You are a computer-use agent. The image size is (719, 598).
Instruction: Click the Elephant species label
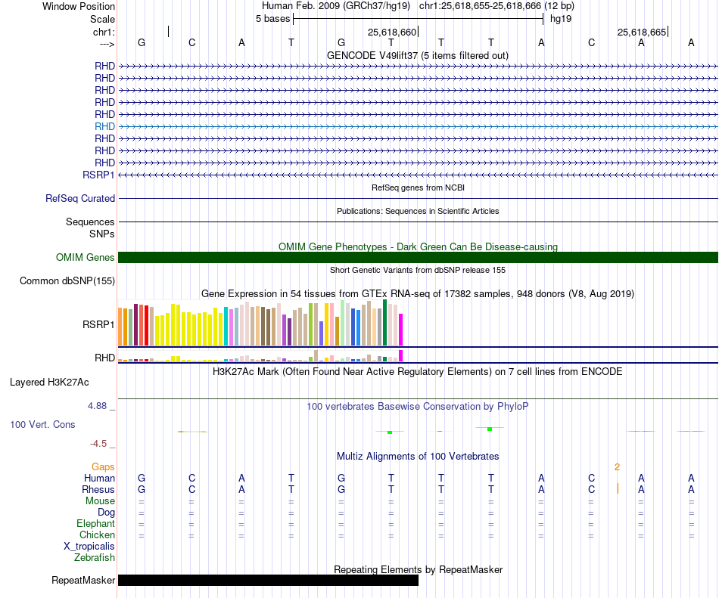[96, 523]
